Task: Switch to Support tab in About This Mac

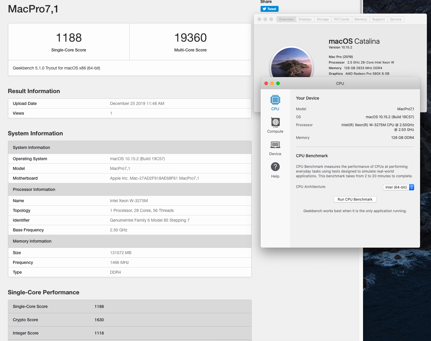Action: tap(378, 19)
